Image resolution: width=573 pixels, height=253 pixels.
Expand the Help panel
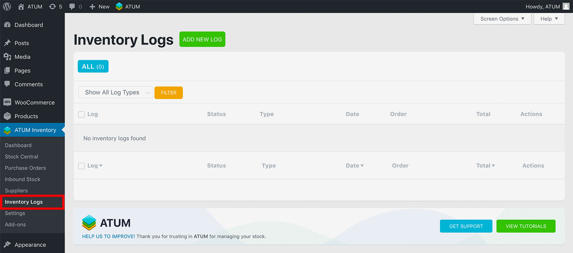(x=549, y=19)
